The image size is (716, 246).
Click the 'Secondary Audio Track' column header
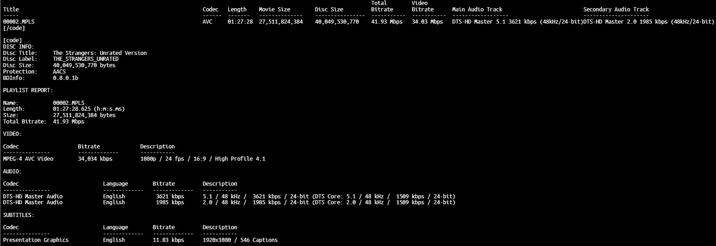[616, 10]
